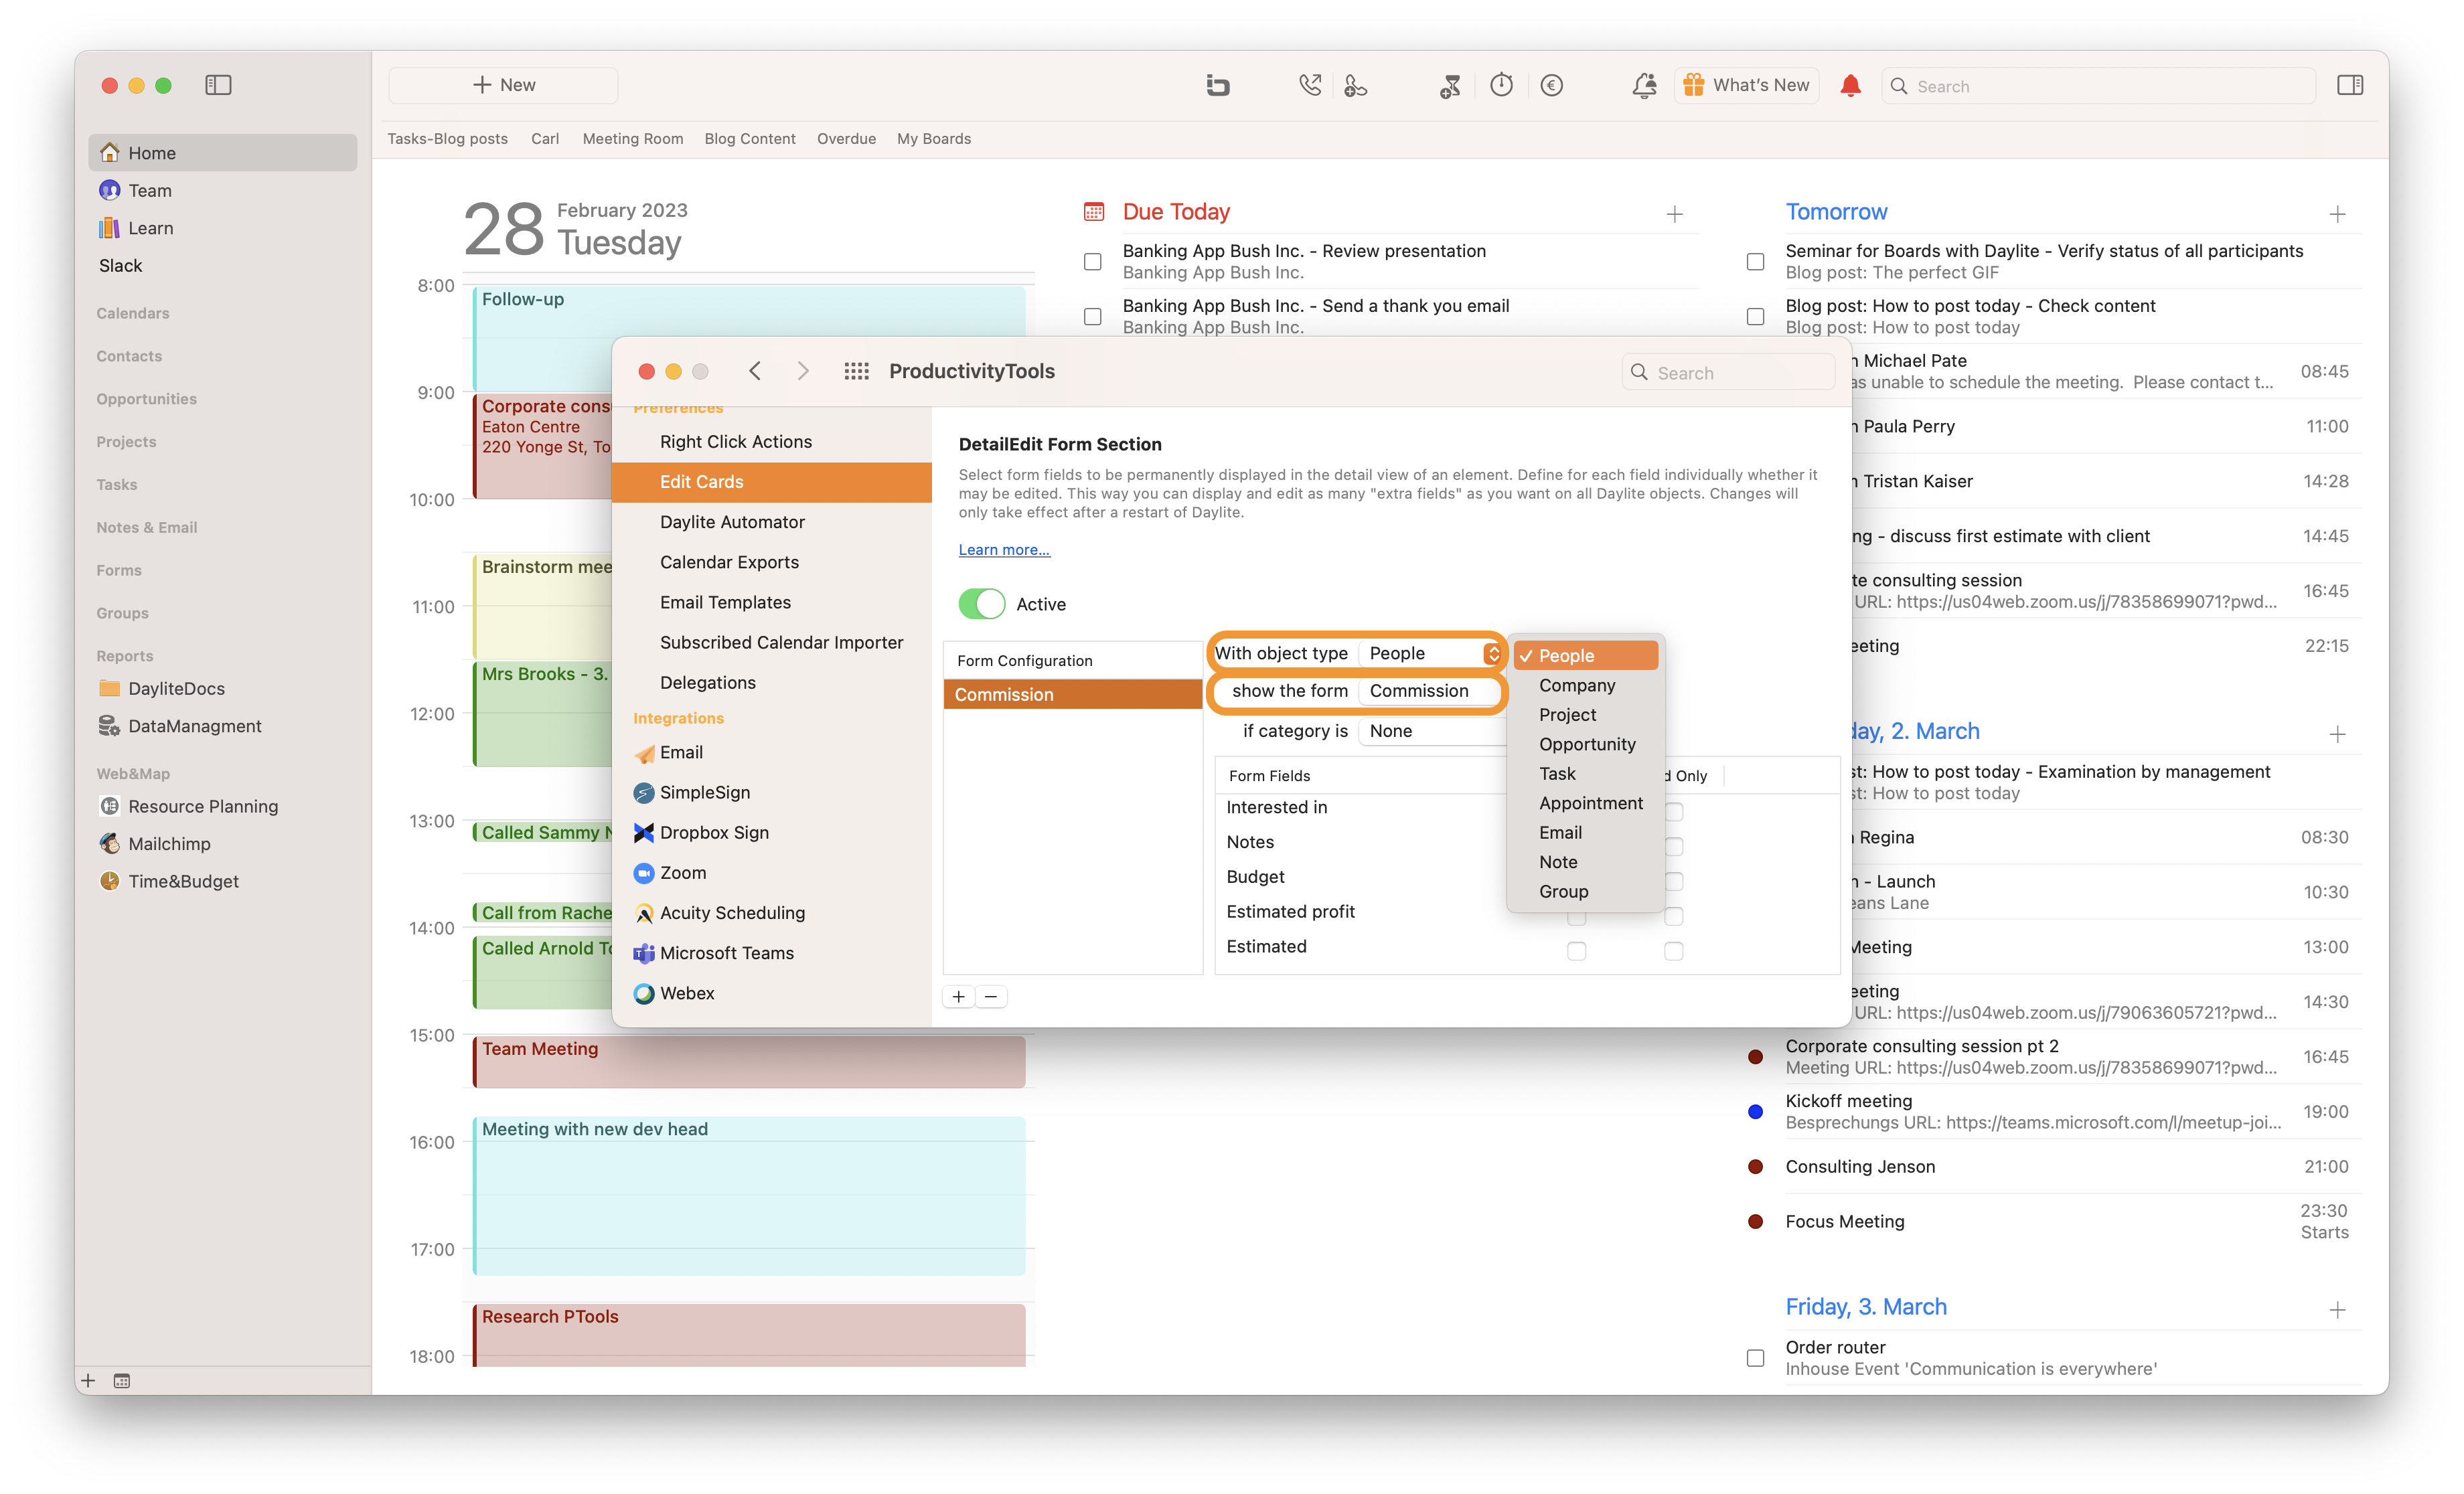Screen dimensions: 2464x1494
Task: Choose Group from object type menu
Action: pyautogui.click(x=1585, y=891)
